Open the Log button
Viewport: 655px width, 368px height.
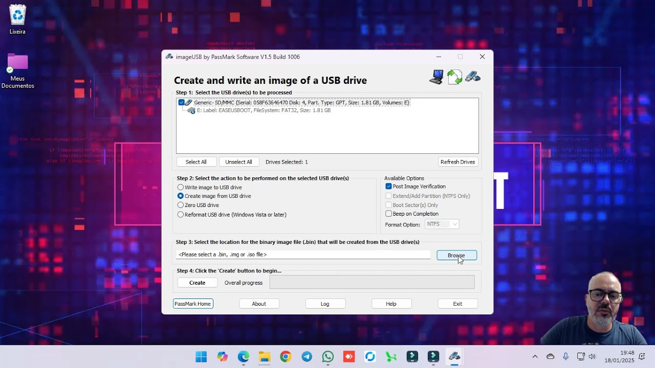click(x=325, y=304)
